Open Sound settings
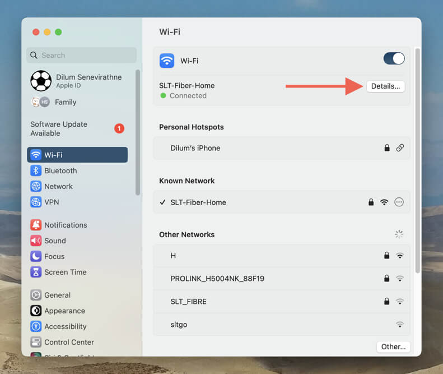This screenshot has height=374, width=443. click(x=77, y=241)
